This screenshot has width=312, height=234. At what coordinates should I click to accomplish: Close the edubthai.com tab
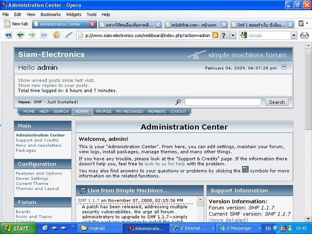224,24
